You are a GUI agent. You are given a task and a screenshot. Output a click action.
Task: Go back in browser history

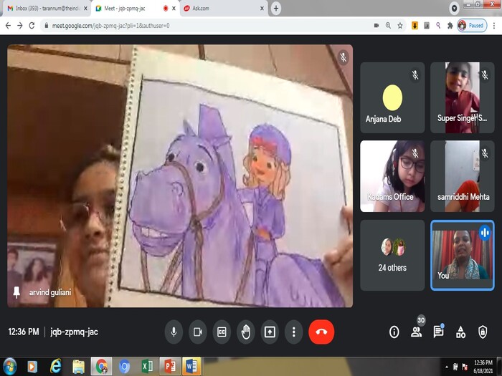point(9,26)
